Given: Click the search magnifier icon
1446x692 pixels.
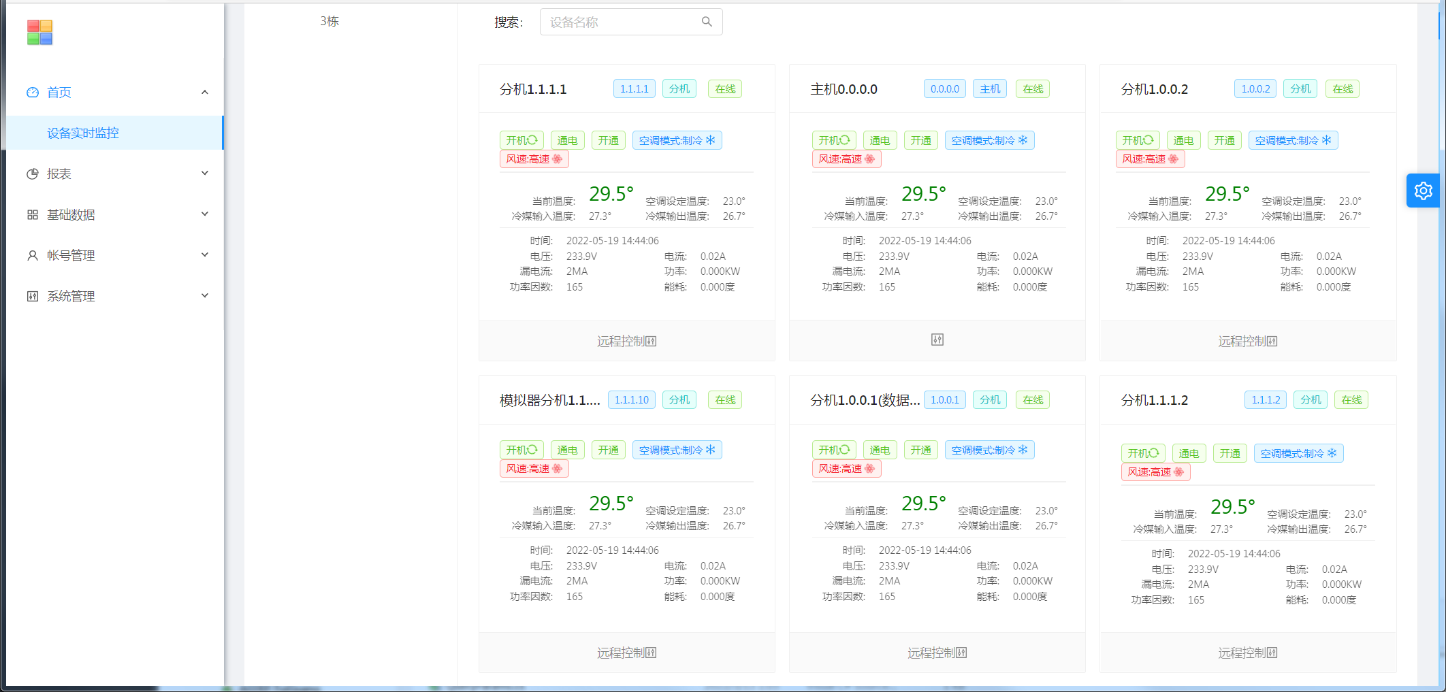Looking at the screenshot, I should (707, 22).
